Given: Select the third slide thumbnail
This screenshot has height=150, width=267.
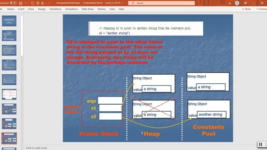Looking at the screenshot, I should pyautogui.click(x=9, y=50).
